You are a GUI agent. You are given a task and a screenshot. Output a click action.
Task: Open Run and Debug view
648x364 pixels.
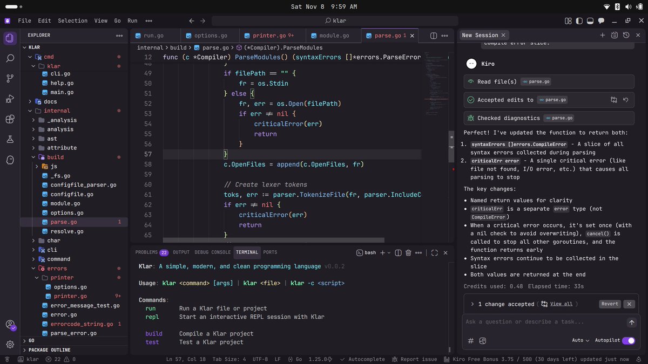coord(10,99)
